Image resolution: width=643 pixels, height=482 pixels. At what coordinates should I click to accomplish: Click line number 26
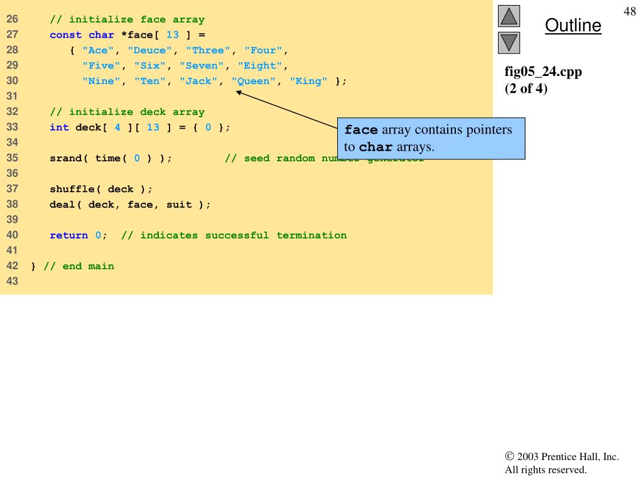point(13,19)
